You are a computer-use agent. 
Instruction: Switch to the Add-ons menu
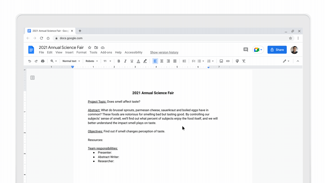[x=106, y=52]
